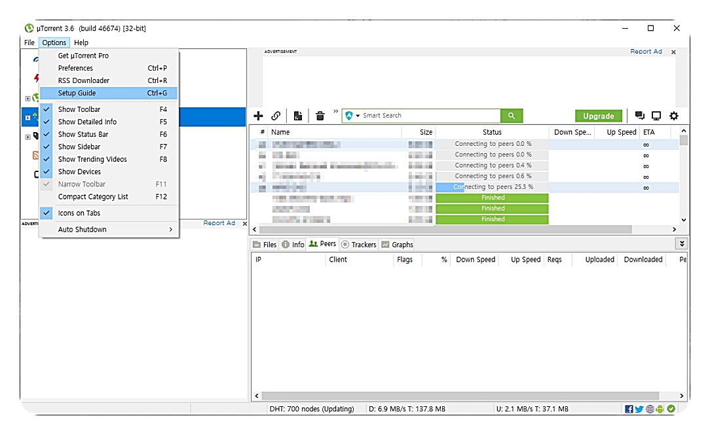This screenshot has width=710, height=435.
Task: Toggle Narrow Toolbar option
Action: point(109,184)
